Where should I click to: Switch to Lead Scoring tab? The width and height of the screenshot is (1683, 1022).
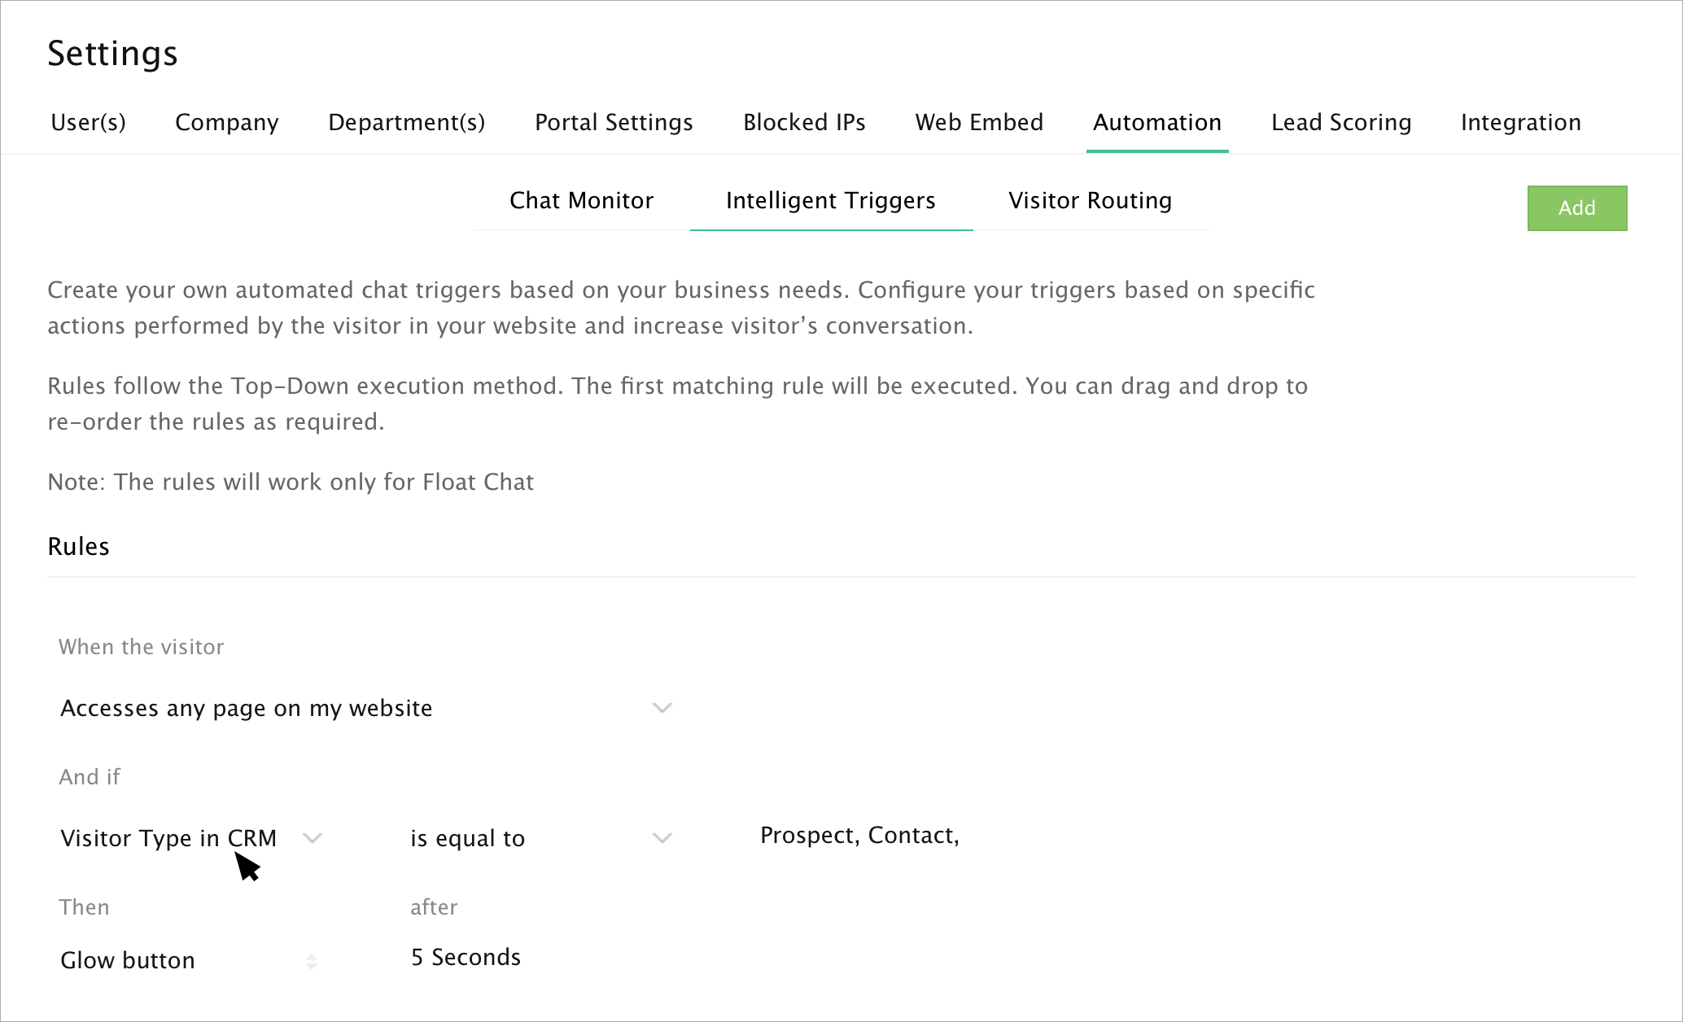tap(1341, 122)
